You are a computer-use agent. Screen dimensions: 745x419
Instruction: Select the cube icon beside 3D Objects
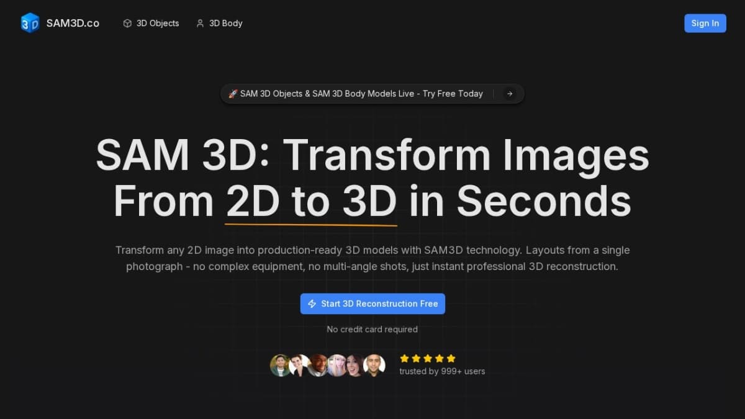pos(127,23)
